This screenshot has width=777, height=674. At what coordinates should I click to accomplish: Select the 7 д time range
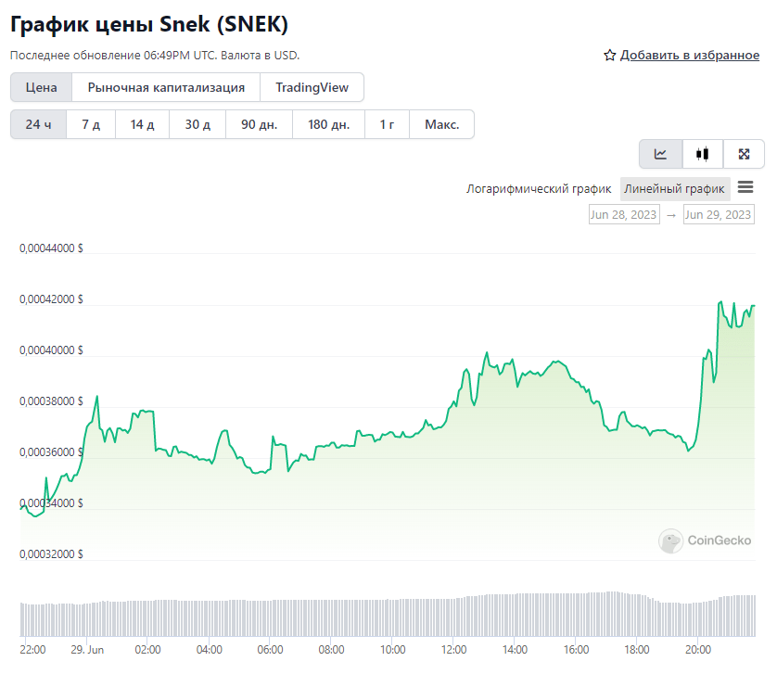pyautogui.click(x=91, y=124)
